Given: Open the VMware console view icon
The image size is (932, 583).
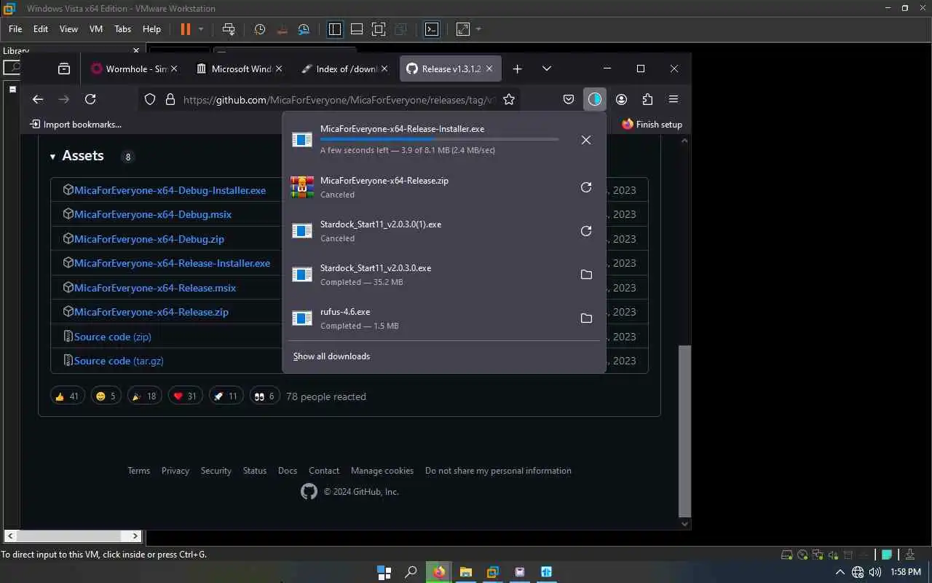Looking at the screenshot, I should point(432,29).
